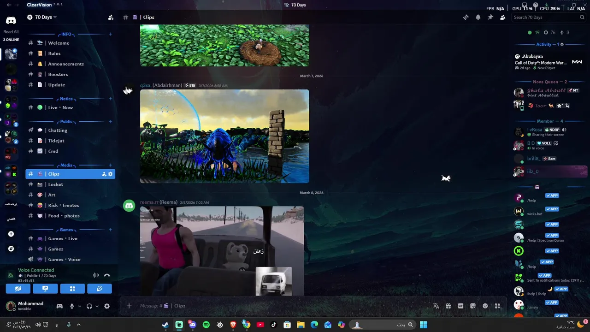The height and width of the screenshot is (332, 590).
Task: Open the threads icon in channel header
Action: click(x=466, y=17)
